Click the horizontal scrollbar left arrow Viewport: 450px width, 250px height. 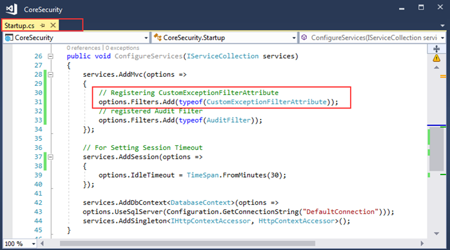(x=42, y=244)
